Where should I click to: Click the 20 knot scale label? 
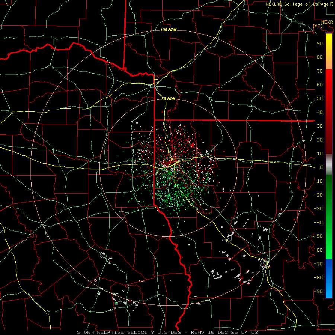(320, 140)
